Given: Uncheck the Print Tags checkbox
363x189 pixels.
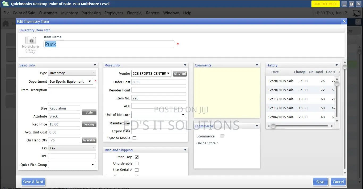Looking at the screenshot, I should point(137,157).
